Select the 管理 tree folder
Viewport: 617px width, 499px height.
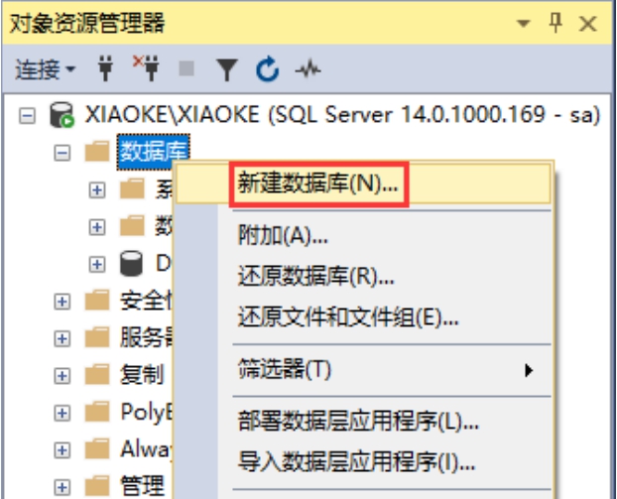point(141,485)
